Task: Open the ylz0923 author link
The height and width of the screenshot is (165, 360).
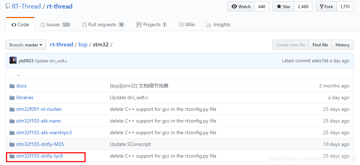Action: pos(26,61)
